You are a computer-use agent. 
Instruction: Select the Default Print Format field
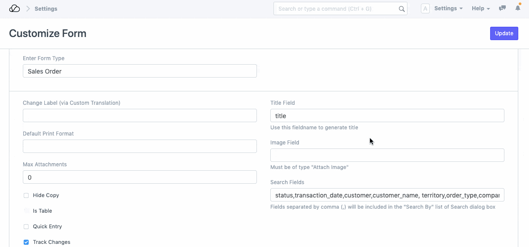click(139, 146)
